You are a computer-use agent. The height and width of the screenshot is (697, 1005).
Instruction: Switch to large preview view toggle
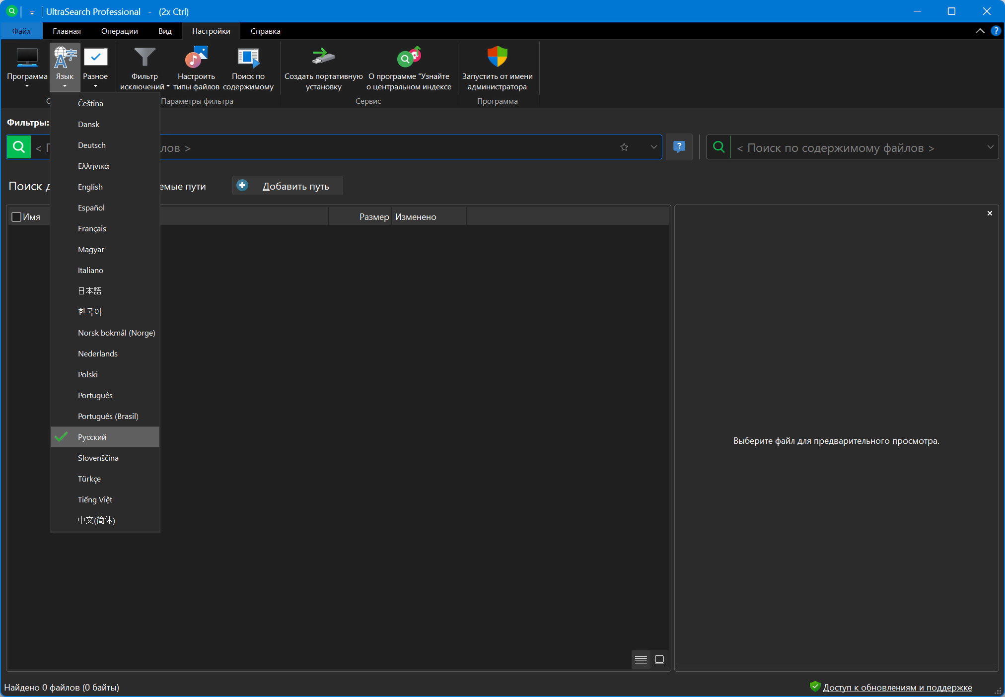pos(659,660)
